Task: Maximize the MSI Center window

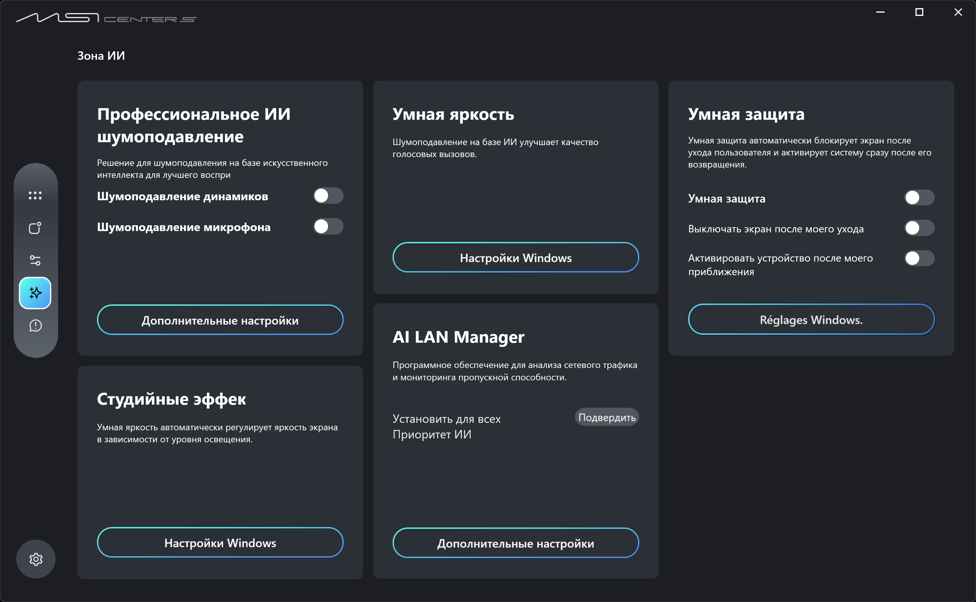Action: coord(919,12)
